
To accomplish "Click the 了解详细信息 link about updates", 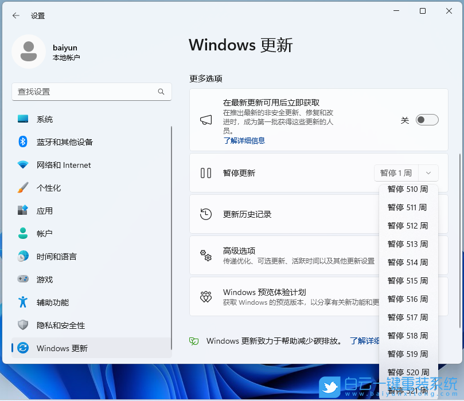I will tap(244, 141).
